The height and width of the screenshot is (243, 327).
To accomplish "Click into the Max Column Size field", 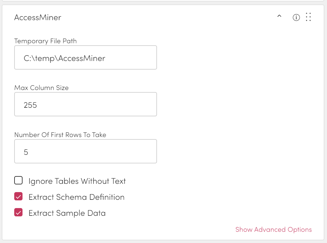I will coord(85,104).
